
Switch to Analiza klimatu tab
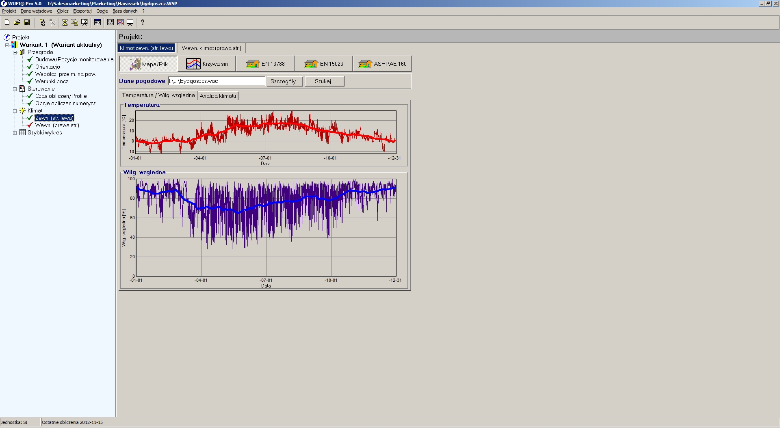point(218,96)
